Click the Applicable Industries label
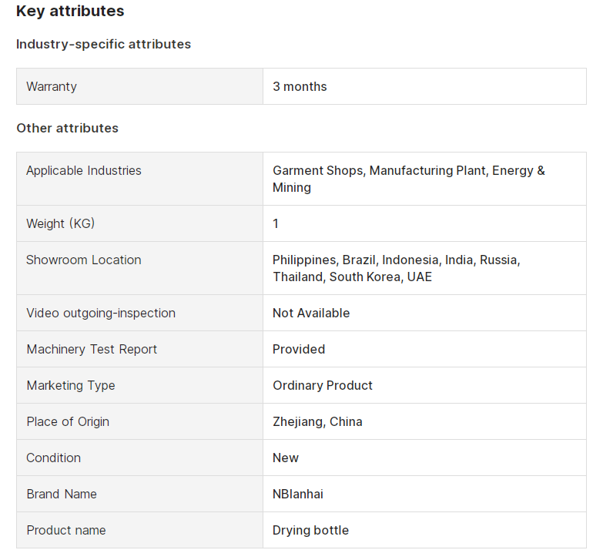603x560 pixels. pyautogui.click(x=84, y=170)
